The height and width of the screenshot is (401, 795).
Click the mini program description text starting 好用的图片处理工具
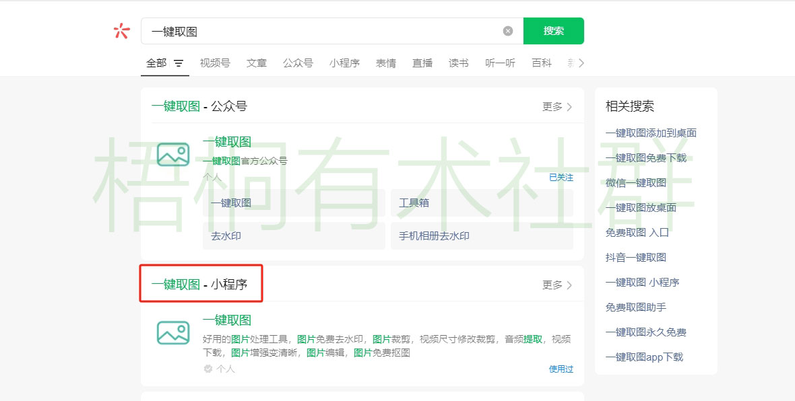[387, 346]
